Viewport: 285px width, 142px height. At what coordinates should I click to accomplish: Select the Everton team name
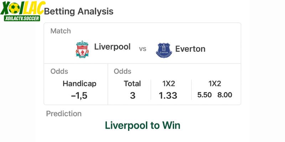[190, 49]
